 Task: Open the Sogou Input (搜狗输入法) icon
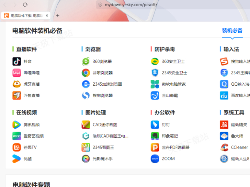[x=224, y=61]
